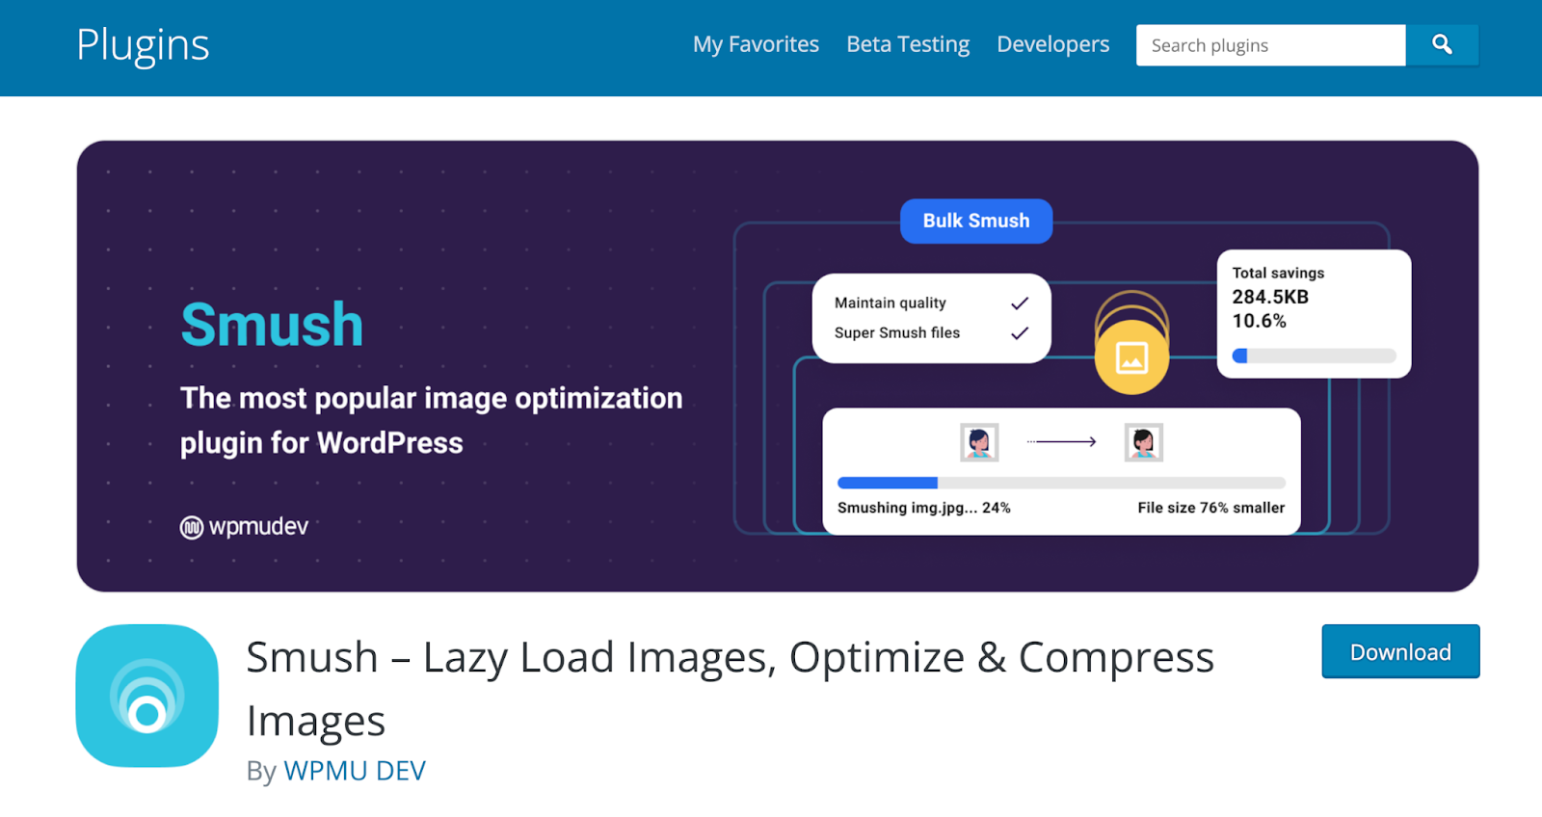This screenshot has width=1542, height=817.
Task: Click the compressed portrait thumbnail after arrow
Action: pyautogui.click(x=1144, y=442)
